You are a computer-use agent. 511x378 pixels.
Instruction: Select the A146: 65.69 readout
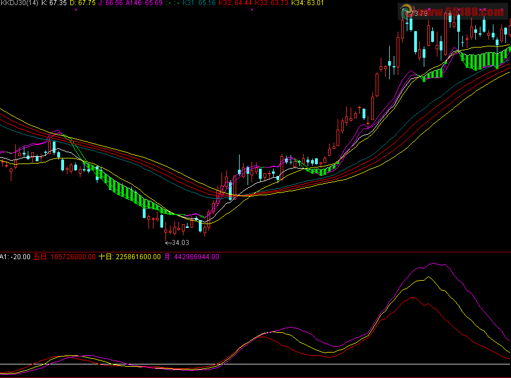coord(144,3)
